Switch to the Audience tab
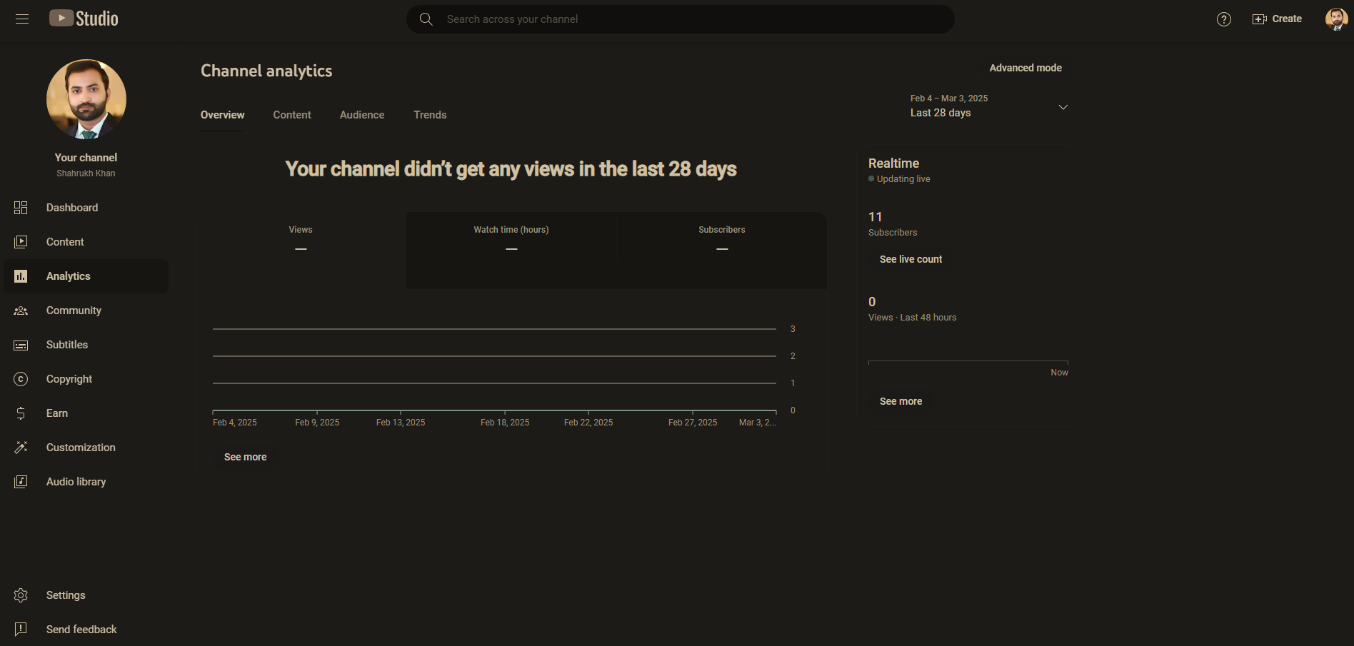The width and height of the screenshot is (1354, 646). point(361,114)
